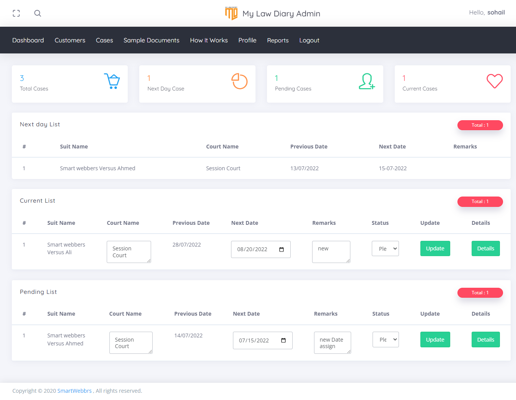Log out using the Logout menu
The image size is (516, 400).
tap(309, 40)
